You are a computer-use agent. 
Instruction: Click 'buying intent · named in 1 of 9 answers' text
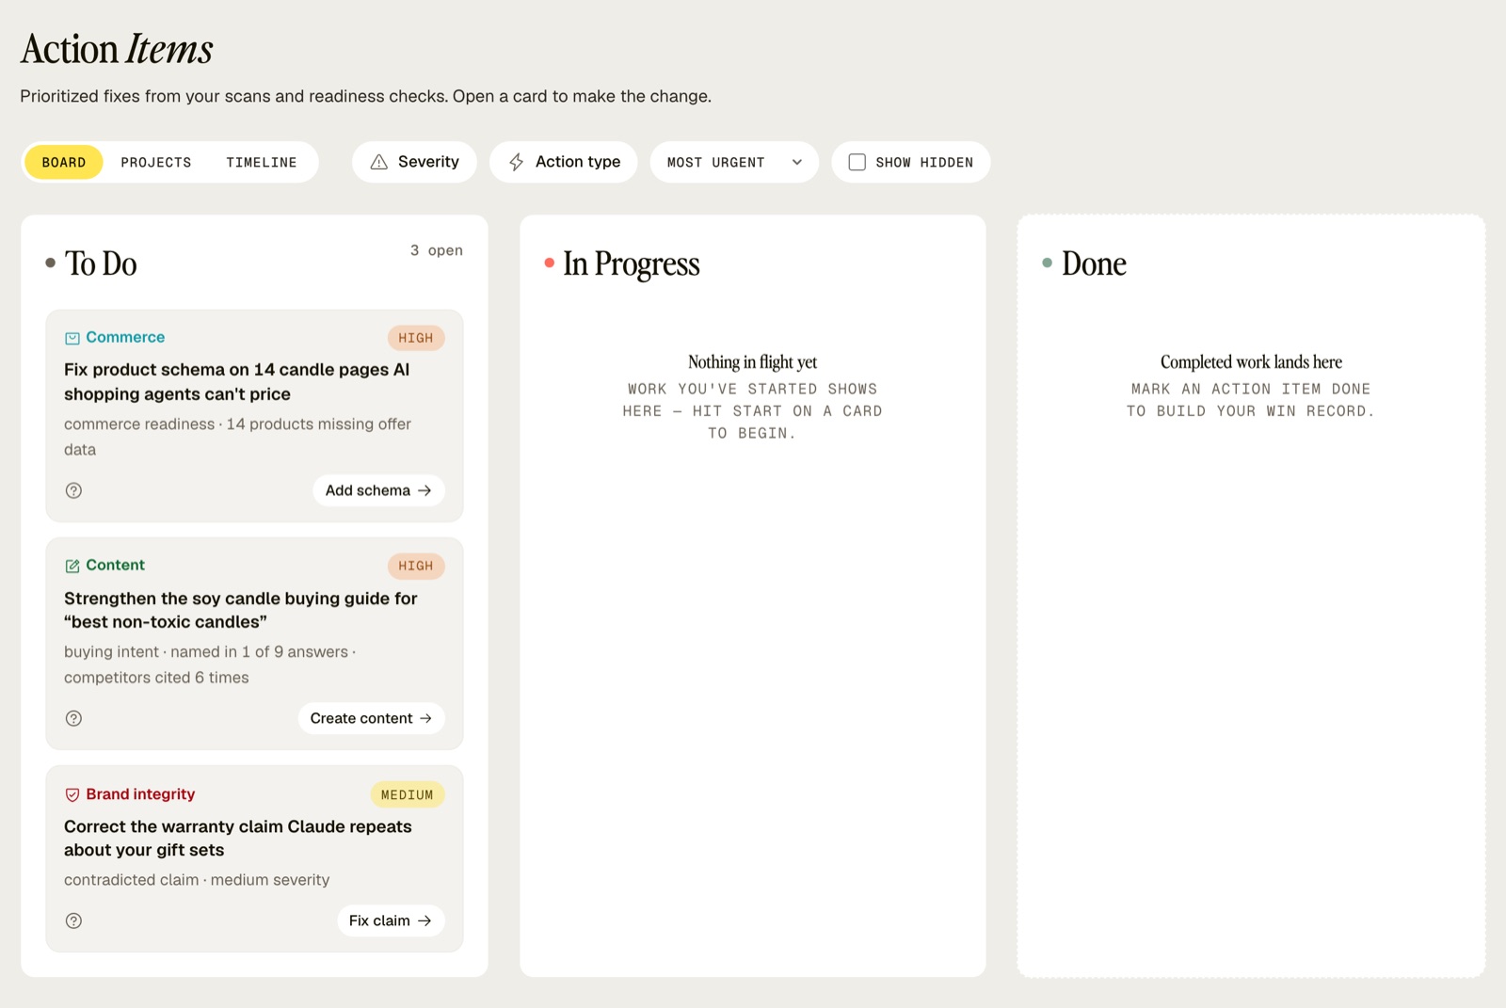pos(210,664)
